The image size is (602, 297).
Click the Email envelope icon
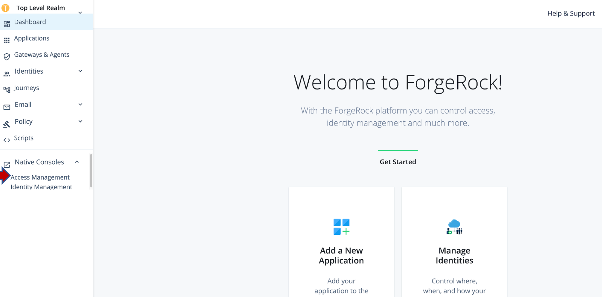[7, 107]
